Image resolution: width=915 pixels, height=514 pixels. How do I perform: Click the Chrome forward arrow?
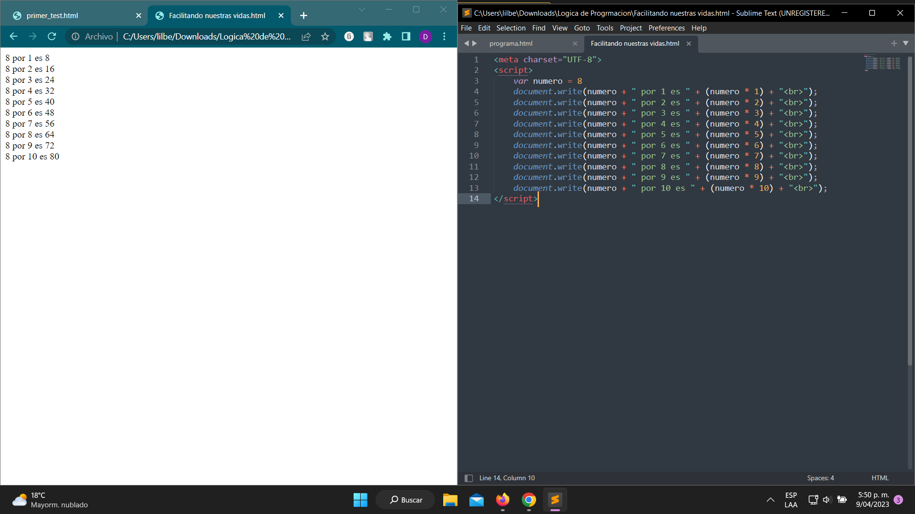pyautogui.click(x=32, y=37)
